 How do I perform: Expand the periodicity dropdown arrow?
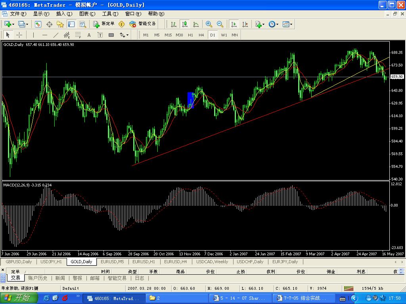click(277, 24)
